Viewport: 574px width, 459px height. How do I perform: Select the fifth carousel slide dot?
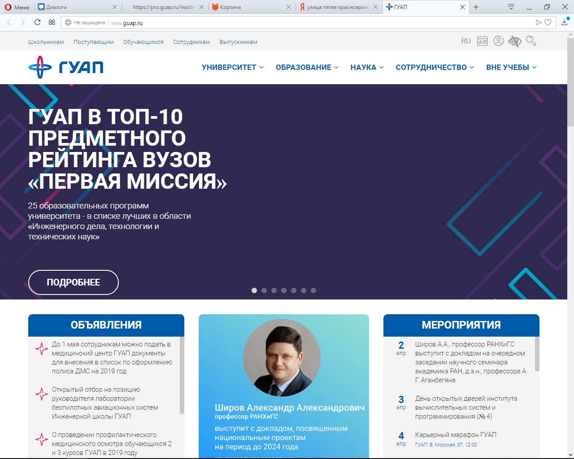click(294, 290)
